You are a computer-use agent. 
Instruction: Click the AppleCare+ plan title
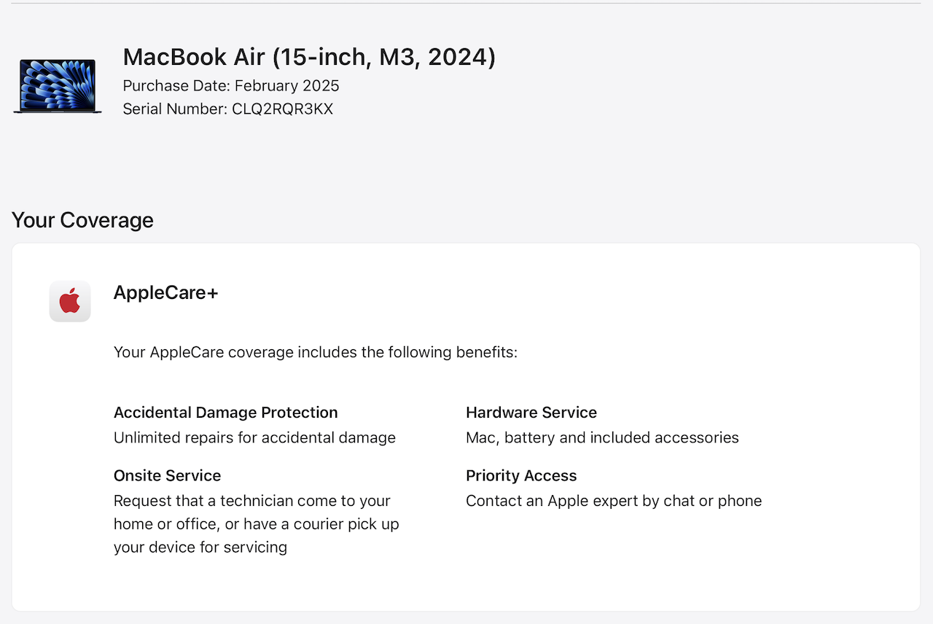pos(165,293)
